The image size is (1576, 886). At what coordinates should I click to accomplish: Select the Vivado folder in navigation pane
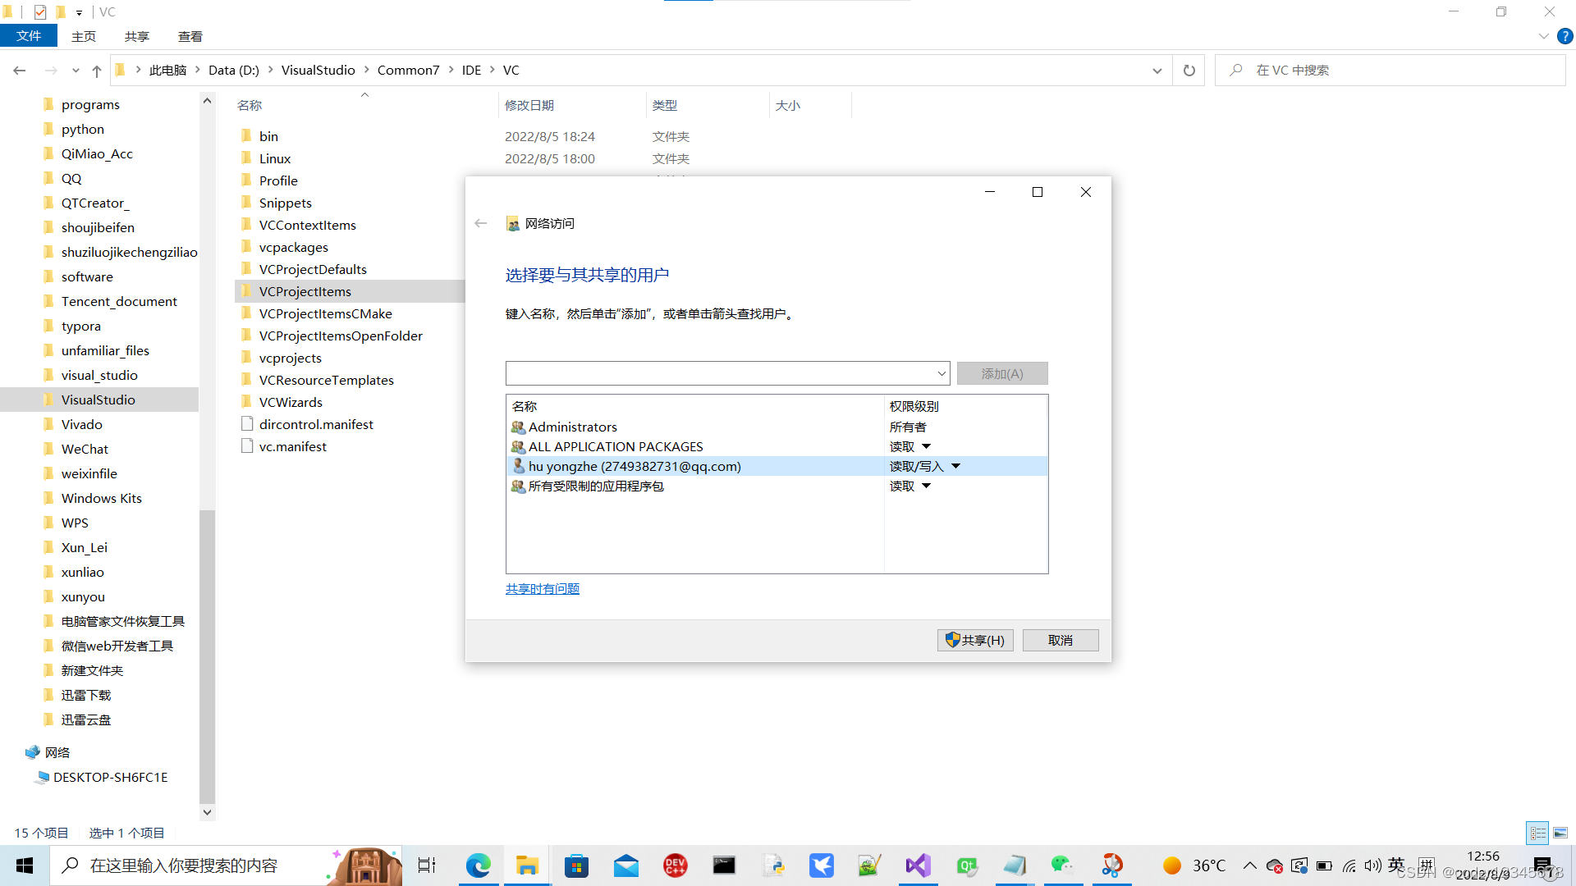click(x=81, y=424)
